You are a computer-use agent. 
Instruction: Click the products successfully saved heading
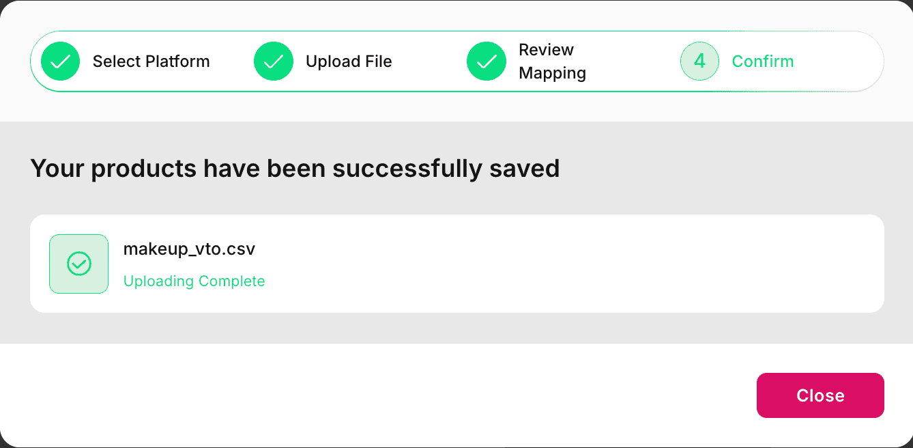coord(295,168)
